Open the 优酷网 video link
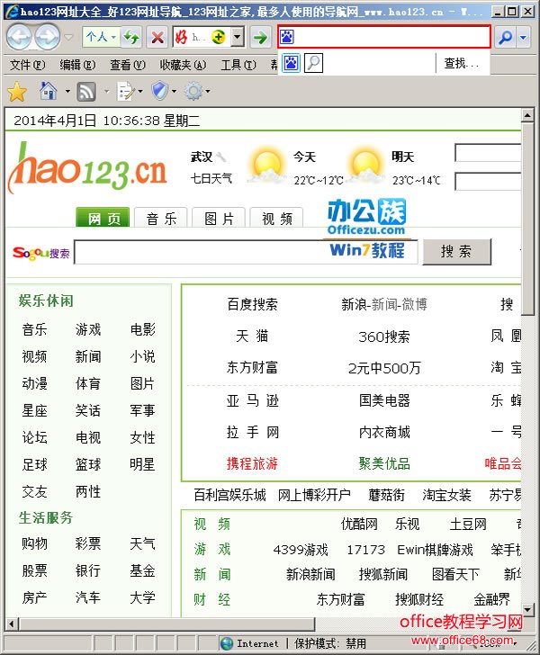The height and width of the screenshot is (655, 540). [359, 524]
